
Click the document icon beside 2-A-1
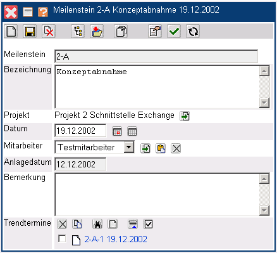click(76, 240)
